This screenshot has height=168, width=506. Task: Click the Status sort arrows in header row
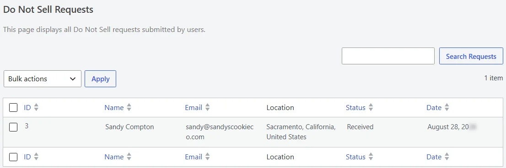[371, 107]
